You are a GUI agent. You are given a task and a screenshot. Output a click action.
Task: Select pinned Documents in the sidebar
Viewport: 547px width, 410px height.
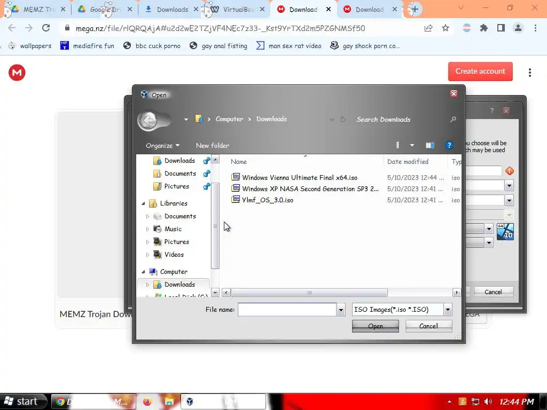coord(180,174)
